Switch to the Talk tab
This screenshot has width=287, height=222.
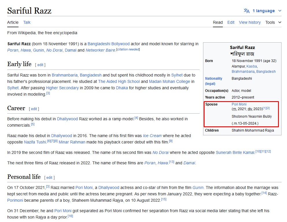[x=27, y=22]
